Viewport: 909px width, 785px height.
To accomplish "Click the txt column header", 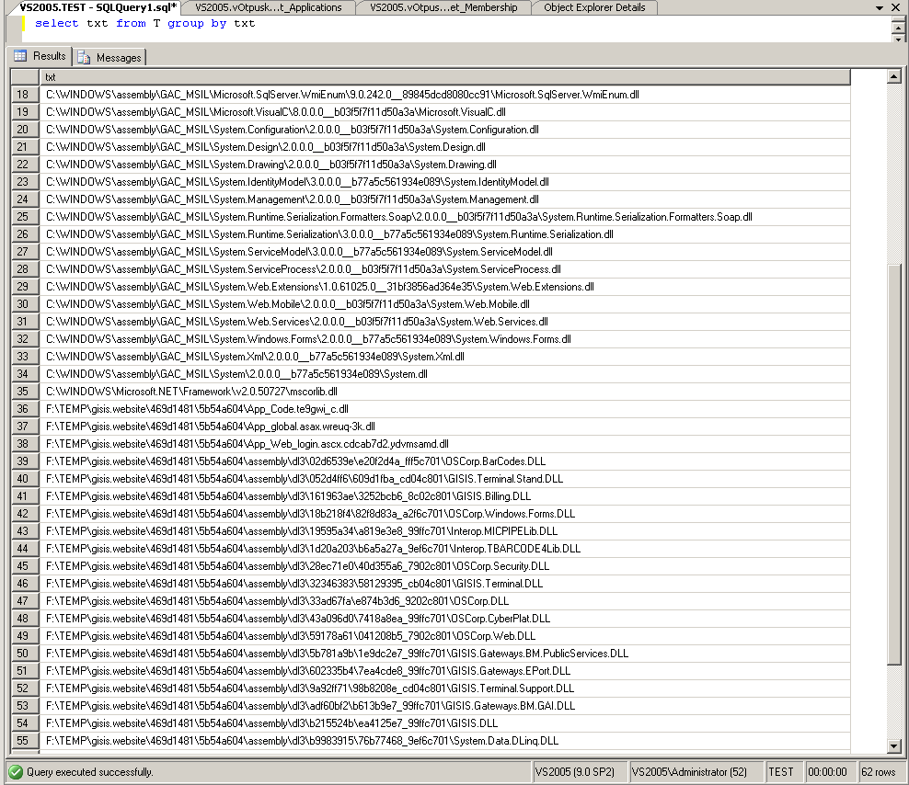I will [x=444, y=77].
